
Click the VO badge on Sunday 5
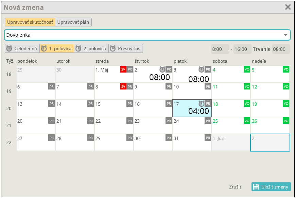click(286, 69)
